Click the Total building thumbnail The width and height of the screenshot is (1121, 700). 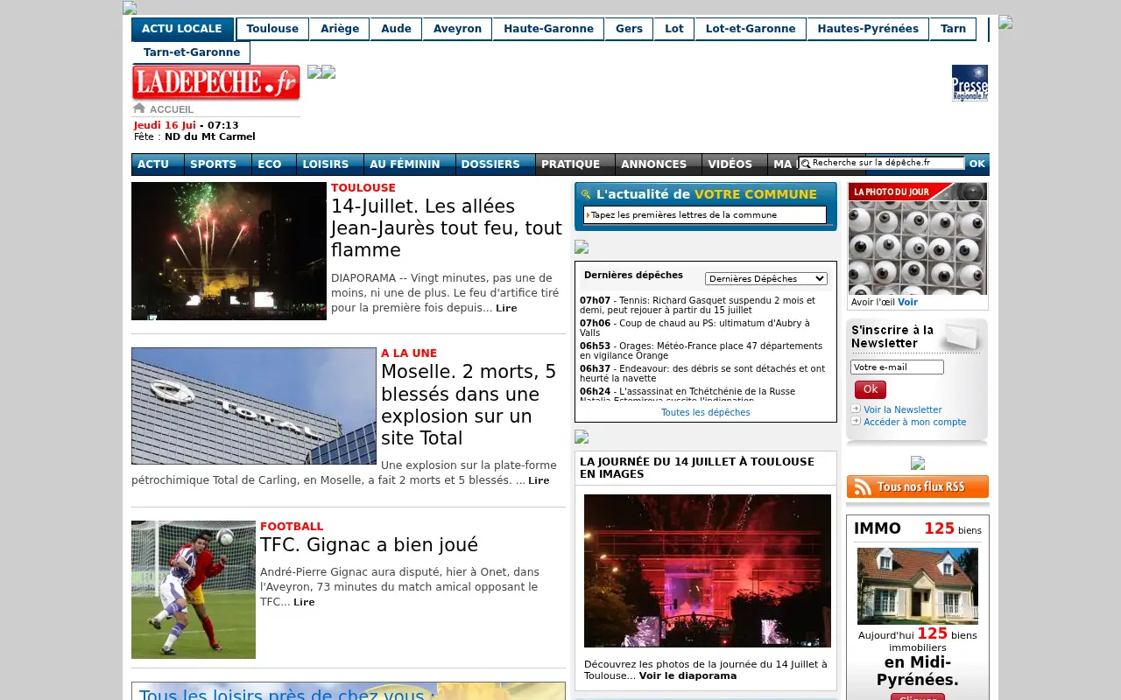254,406
